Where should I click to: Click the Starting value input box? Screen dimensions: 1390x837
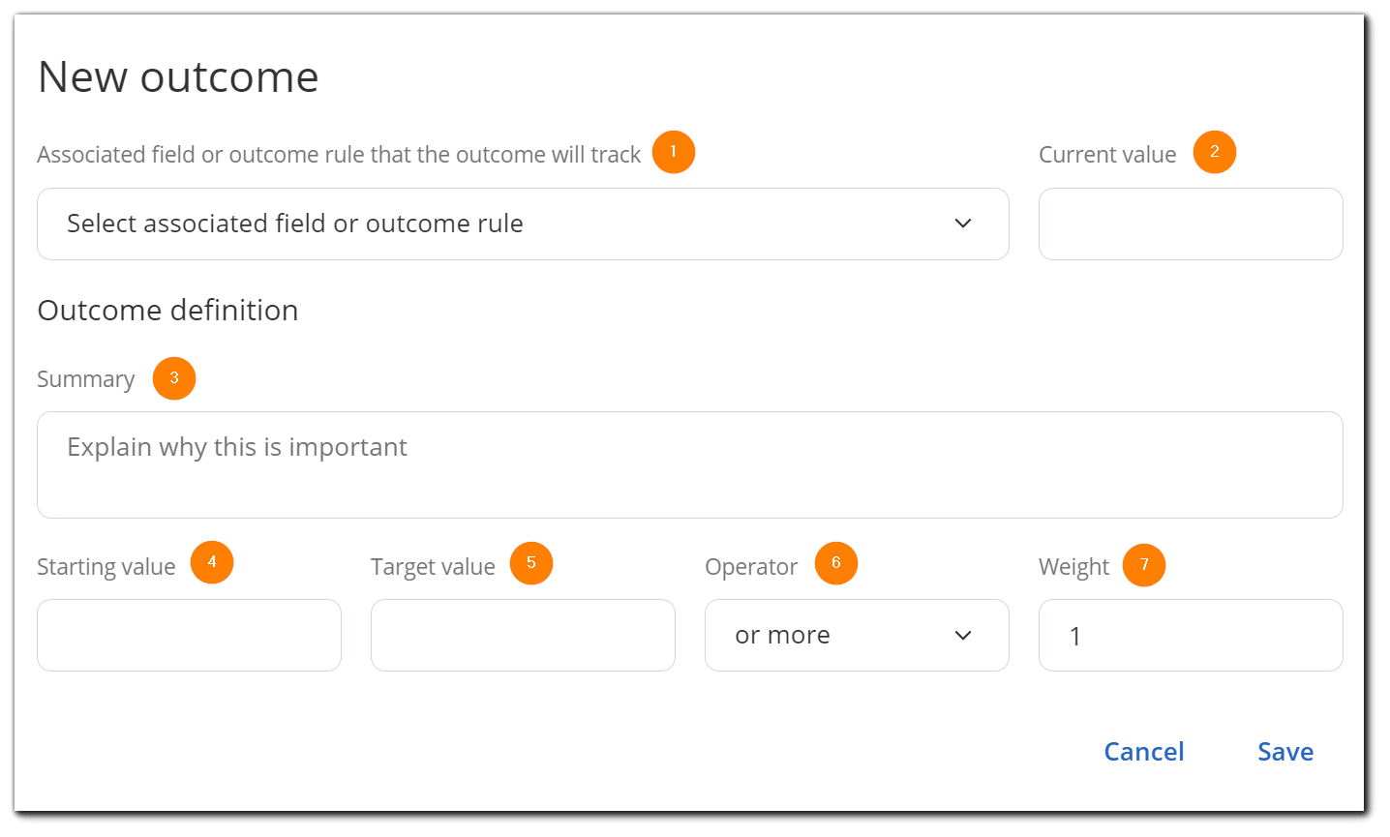189,635
